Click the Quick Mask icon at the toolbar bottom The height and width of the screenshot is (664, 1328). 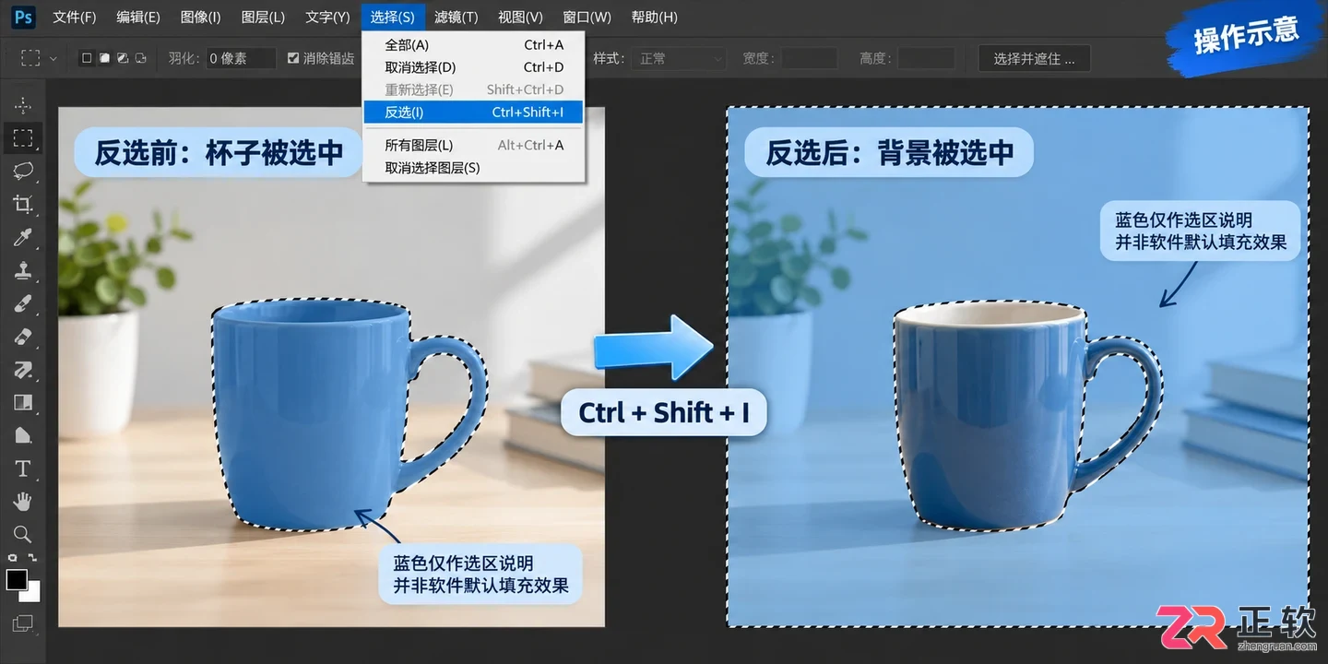(x=22, y=622)
